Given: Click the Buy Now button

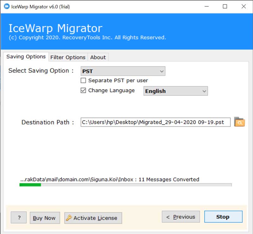Looking at the screenshot, I should [45, 218].
